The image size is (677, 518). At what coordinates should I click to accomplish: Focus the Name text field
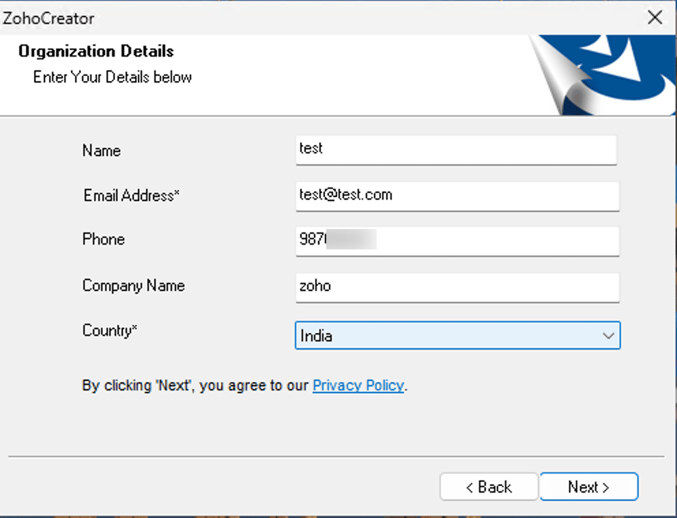[x=456, y=149]
